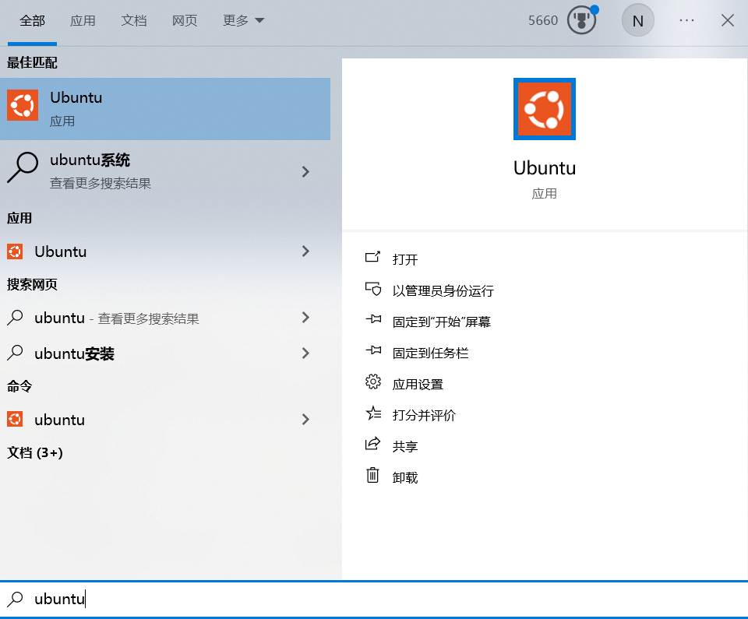Expand arrow for ubuntu 查看更多搜索结果

click(305, 318)
